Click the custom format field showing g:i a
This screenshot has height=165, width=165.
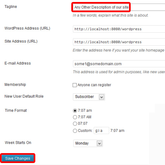[101, 130]
